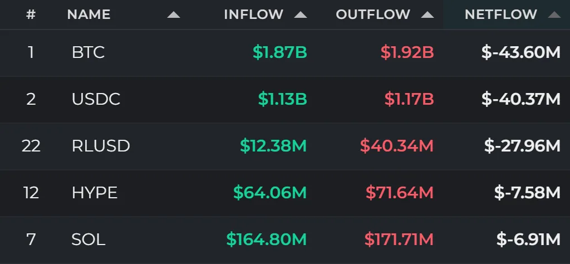Click rank number 1 in BTC row
The image size is (570, 264).
tap(31, 53)
